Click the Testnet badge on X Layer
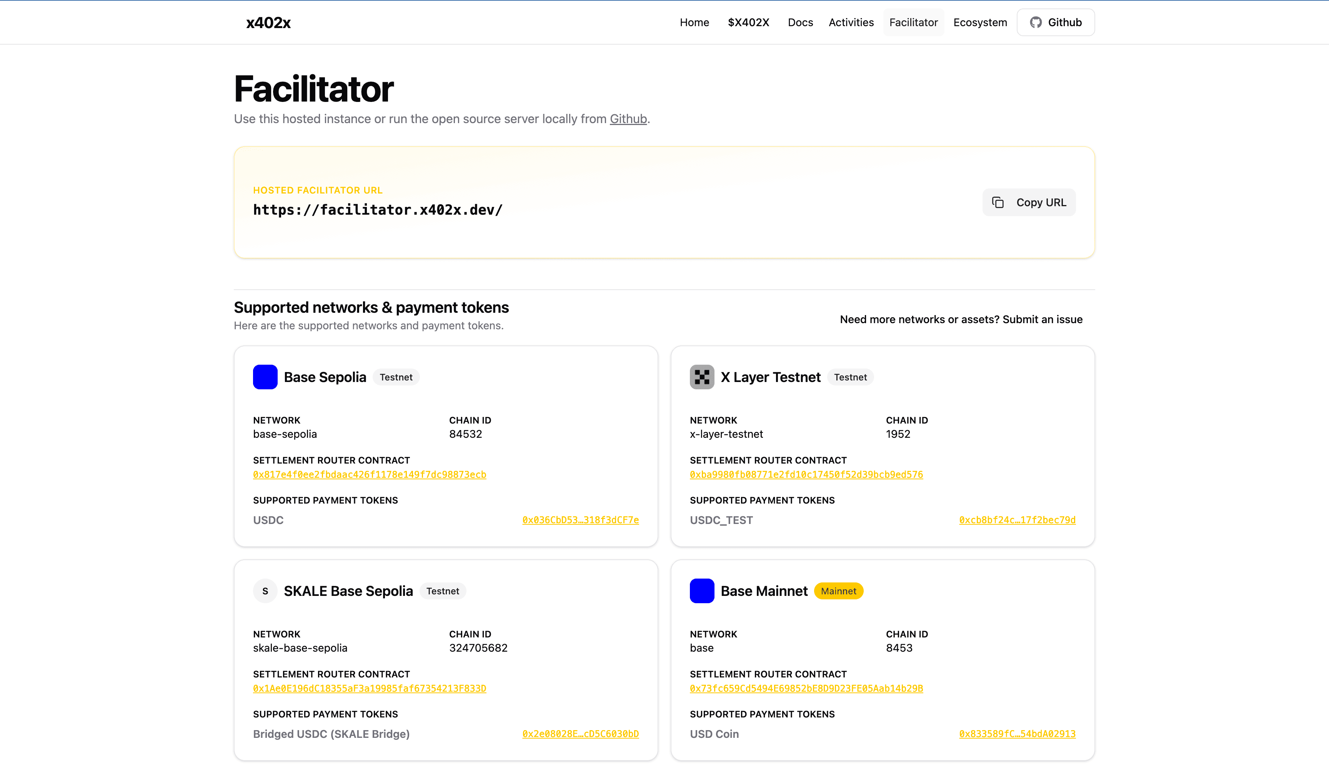Image resolution: width=1329 pixels, height=764 pixels. point(850,377)
